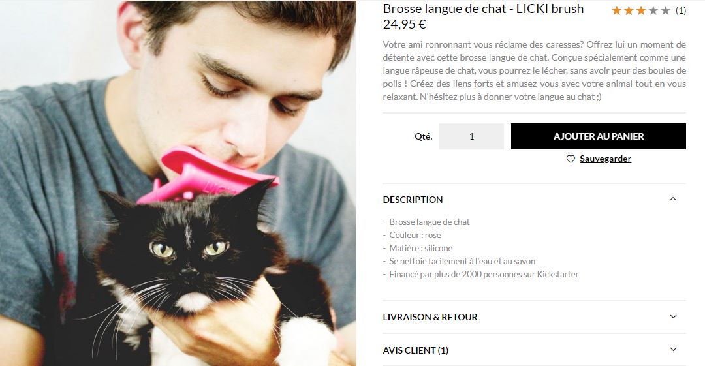Screen dimensions: 705x366
Task: Click the DESCRIPTION section heading
Action: tap(413, 200)
